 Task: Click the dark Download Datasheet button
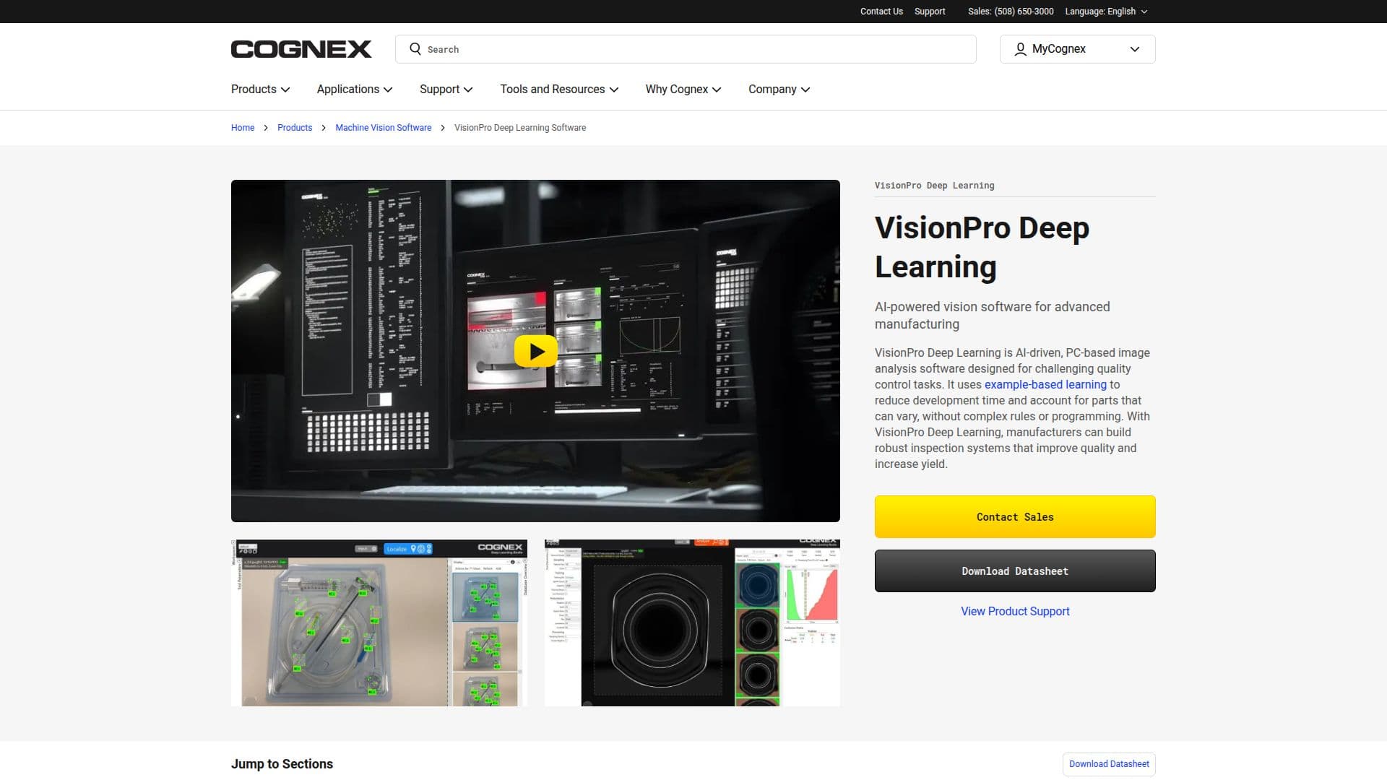(x=1015, y=571)
